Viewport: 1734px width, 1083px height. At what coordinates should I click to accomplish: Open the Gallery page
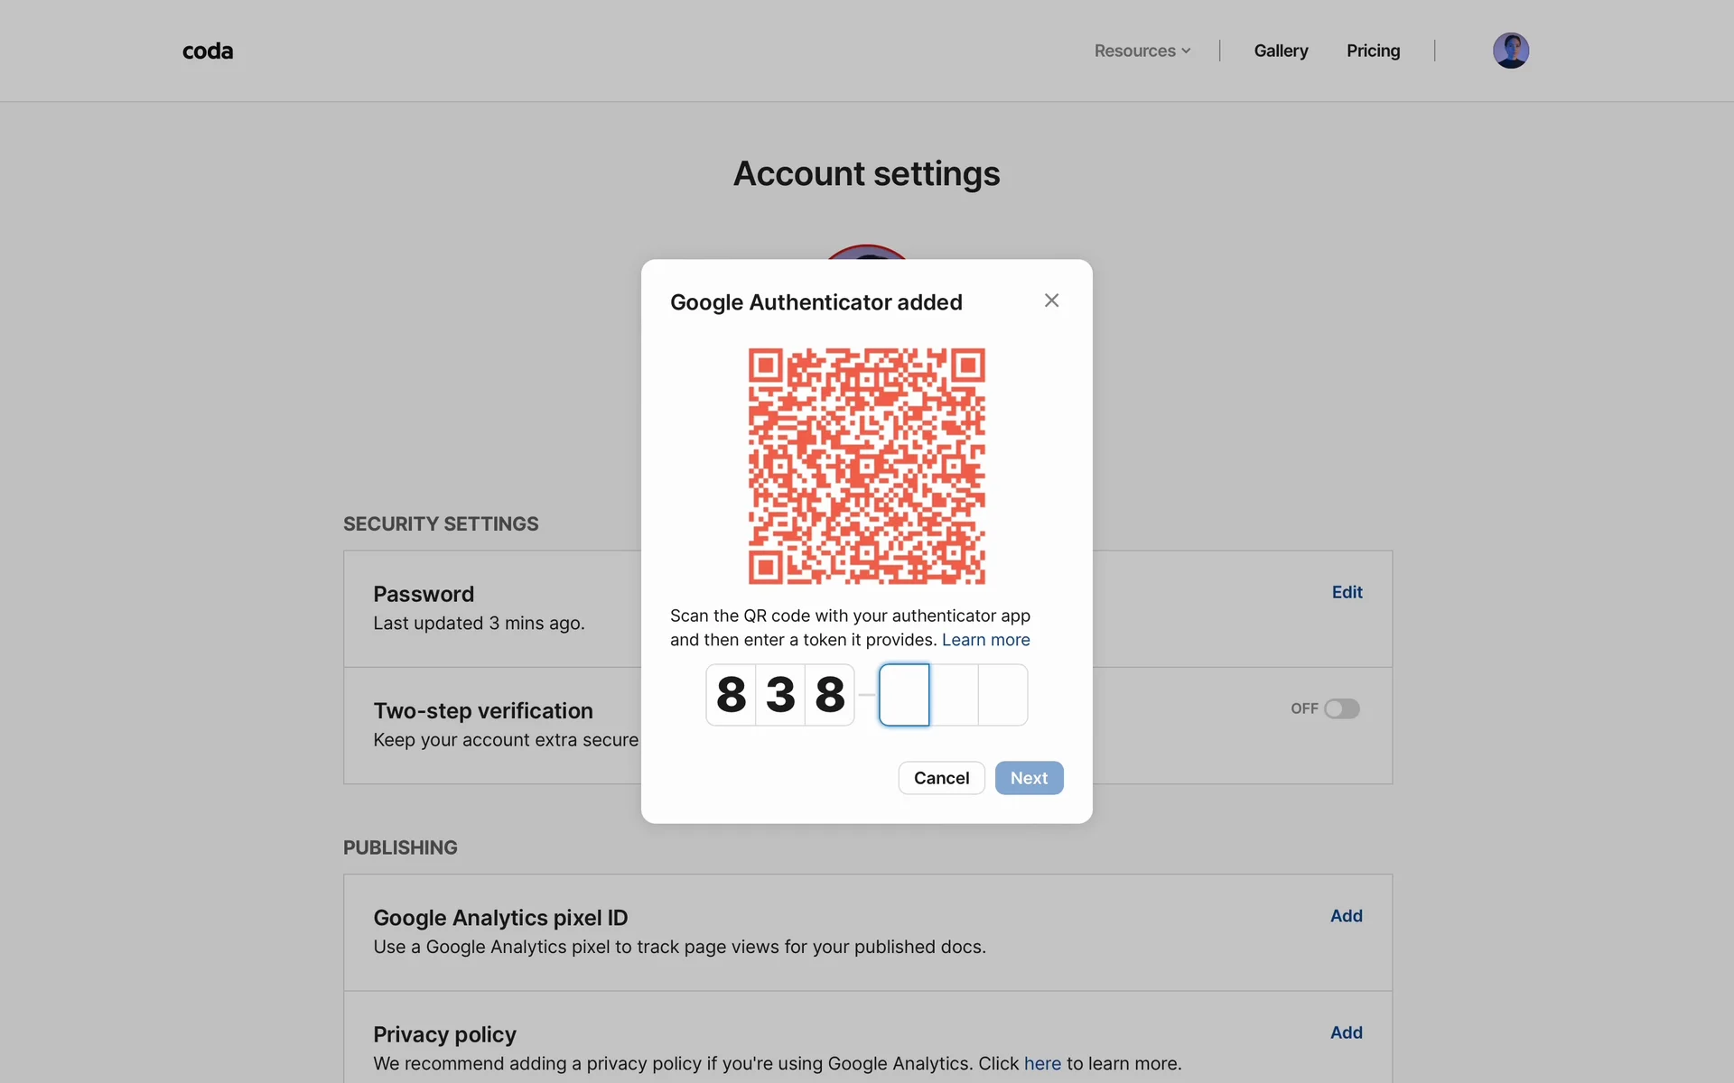(1281, 51)
